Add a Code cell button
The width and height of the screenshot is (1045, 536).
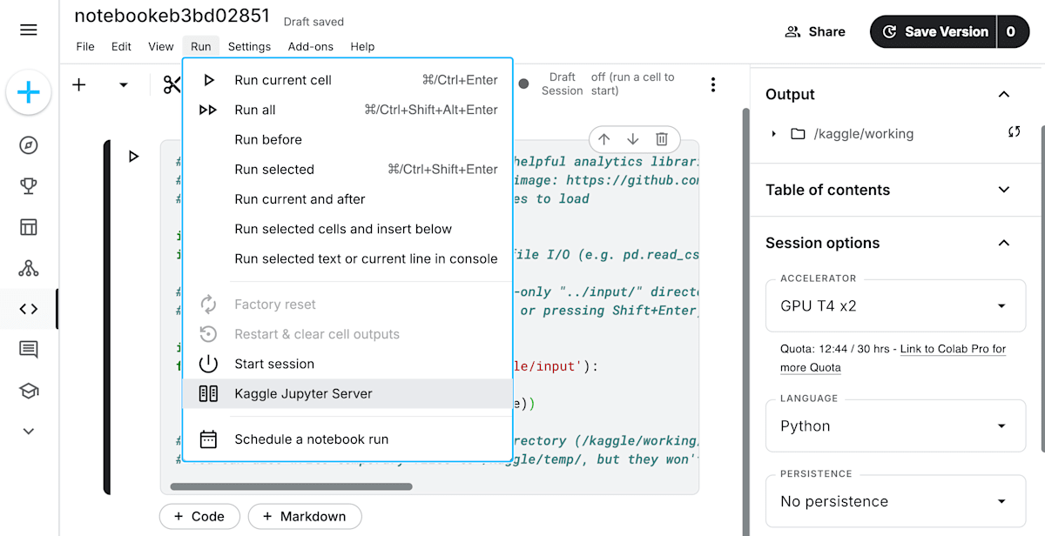(x=199, y=516)
